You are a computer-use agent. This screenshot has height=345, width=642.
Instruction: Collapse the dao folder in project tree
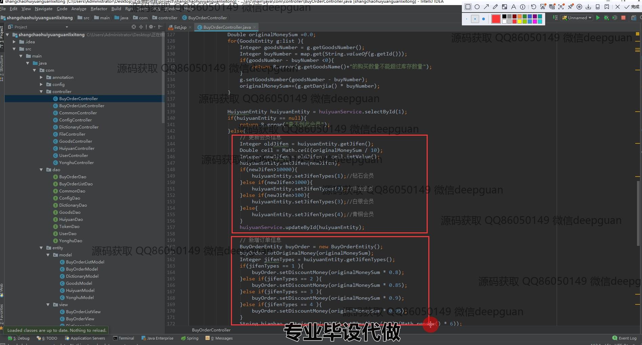[41, 170]
